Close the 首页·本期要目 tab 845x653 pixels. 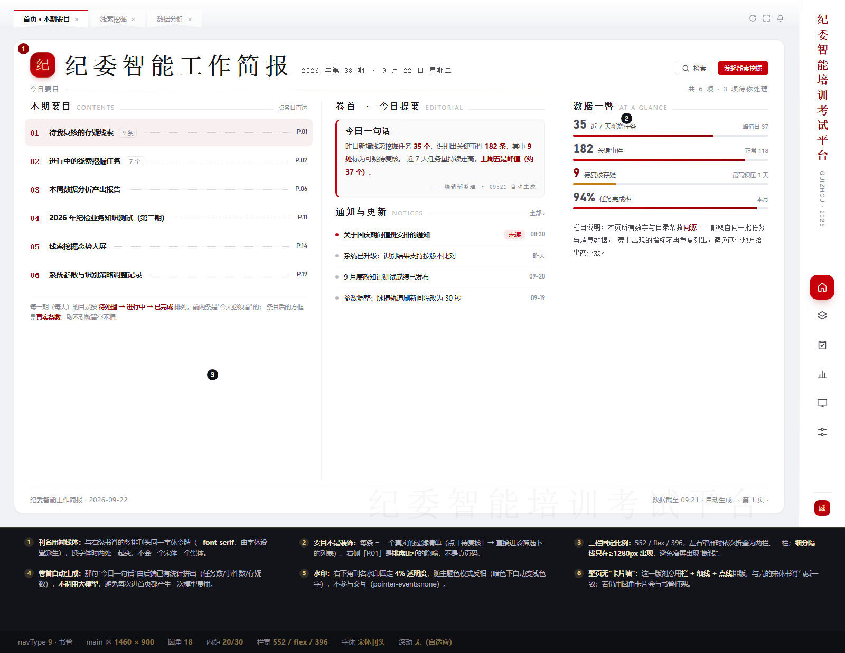pyautogui.click(x=77, y=20)
